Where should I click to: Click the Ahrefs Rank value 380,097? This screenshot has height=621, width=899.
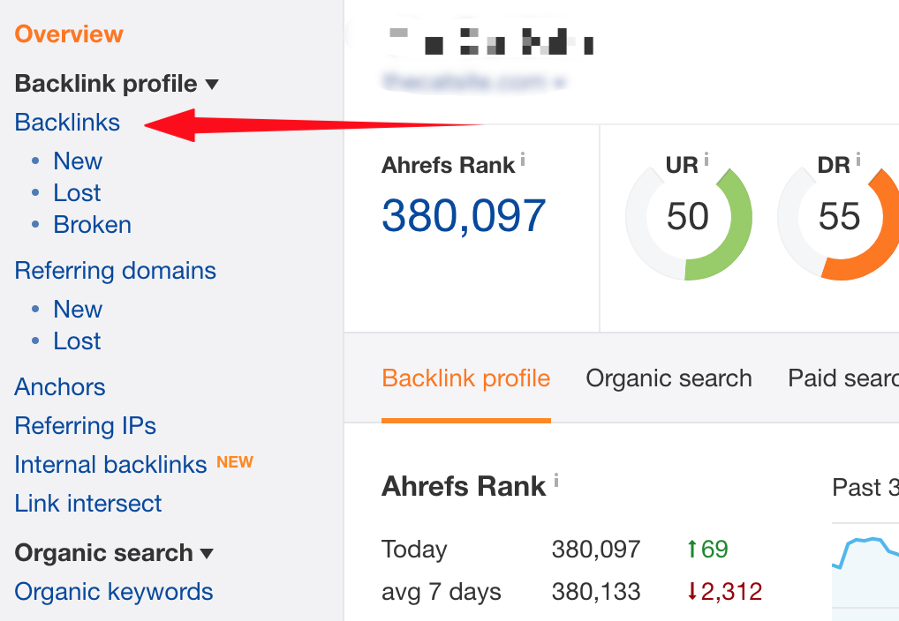click(x=464, y=216)
